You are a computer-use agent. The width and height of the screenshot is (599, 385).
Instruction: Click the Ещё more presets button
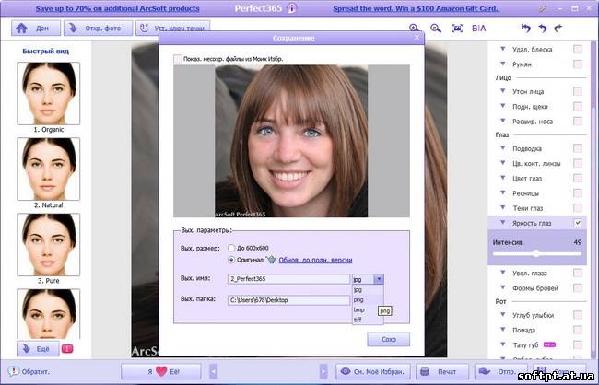click(x=38, y=348)
